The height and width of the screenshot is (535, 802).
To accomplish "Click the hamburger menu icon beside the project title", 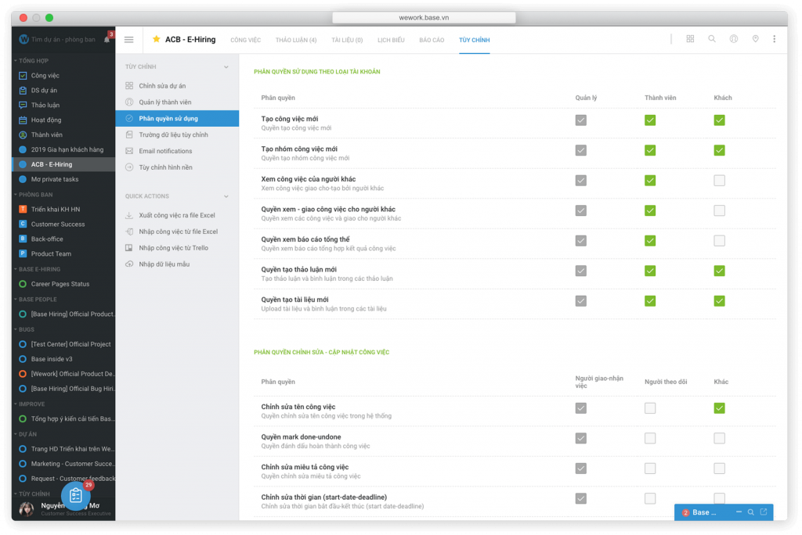I will [x=129, y=40].
